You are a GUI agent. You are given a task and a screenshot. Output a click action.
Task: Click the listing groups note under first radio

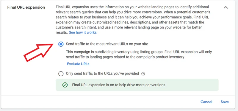click(139, 55)
